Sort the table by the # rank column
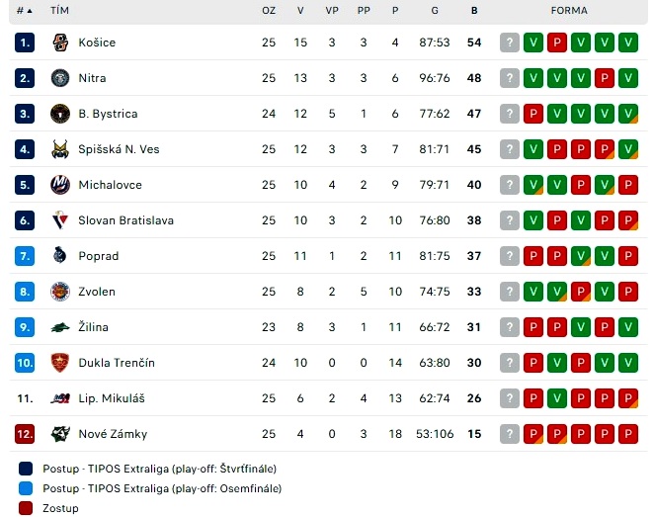Viewport: 654px width, 517px height. (x=24, y=11)
